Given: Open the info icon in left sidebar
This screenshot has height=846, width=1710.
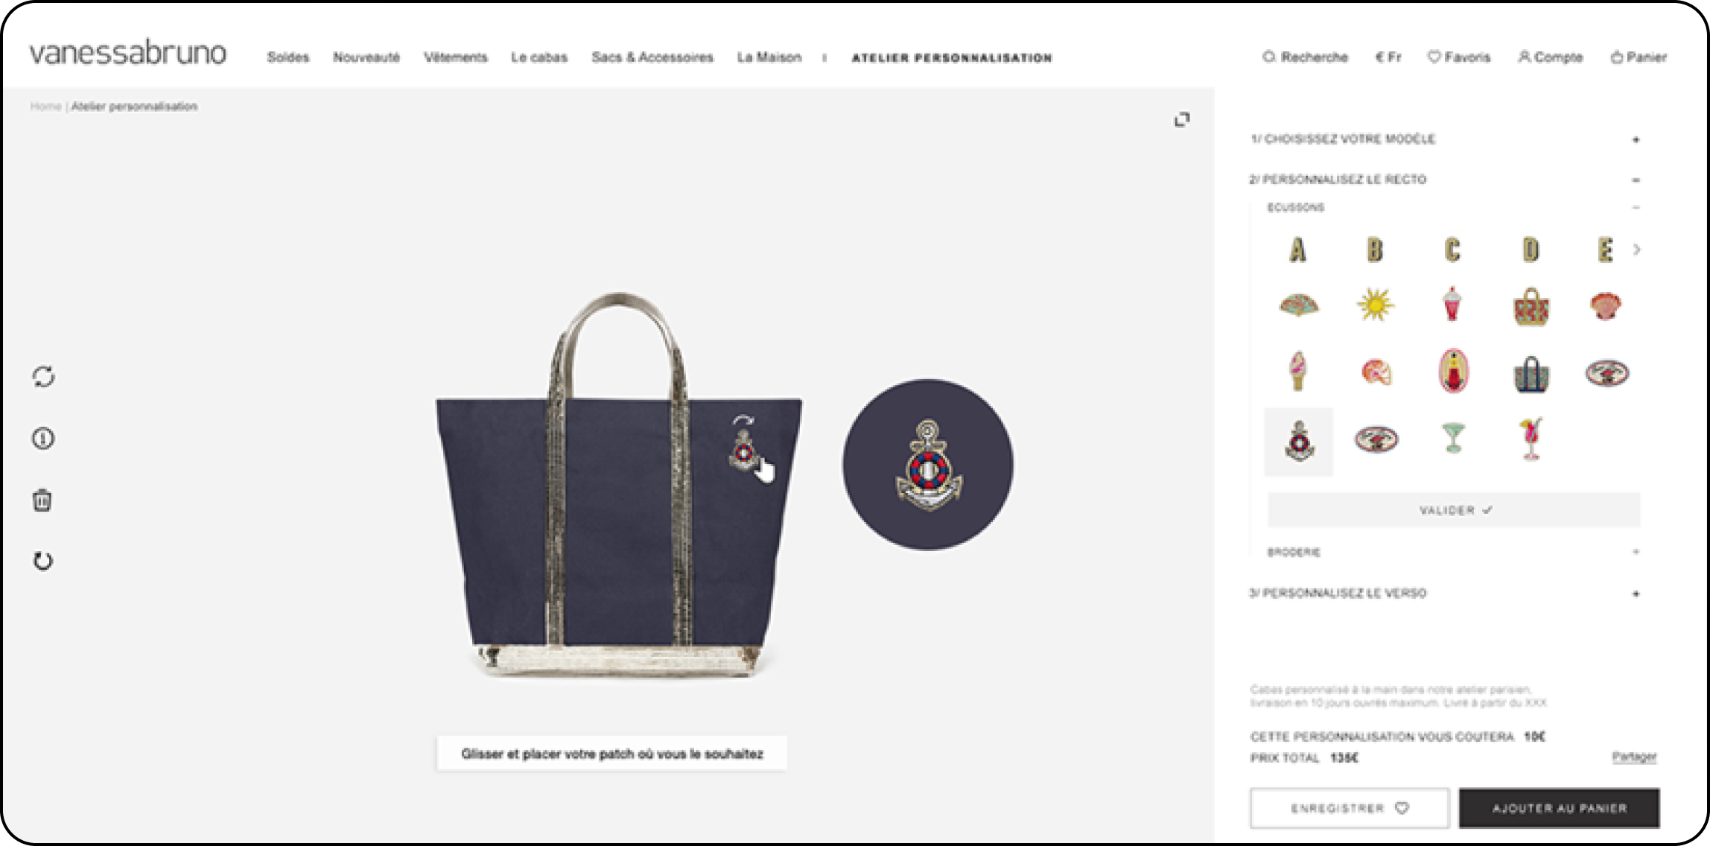Looking at the screenshot, I should click(43, 439).
